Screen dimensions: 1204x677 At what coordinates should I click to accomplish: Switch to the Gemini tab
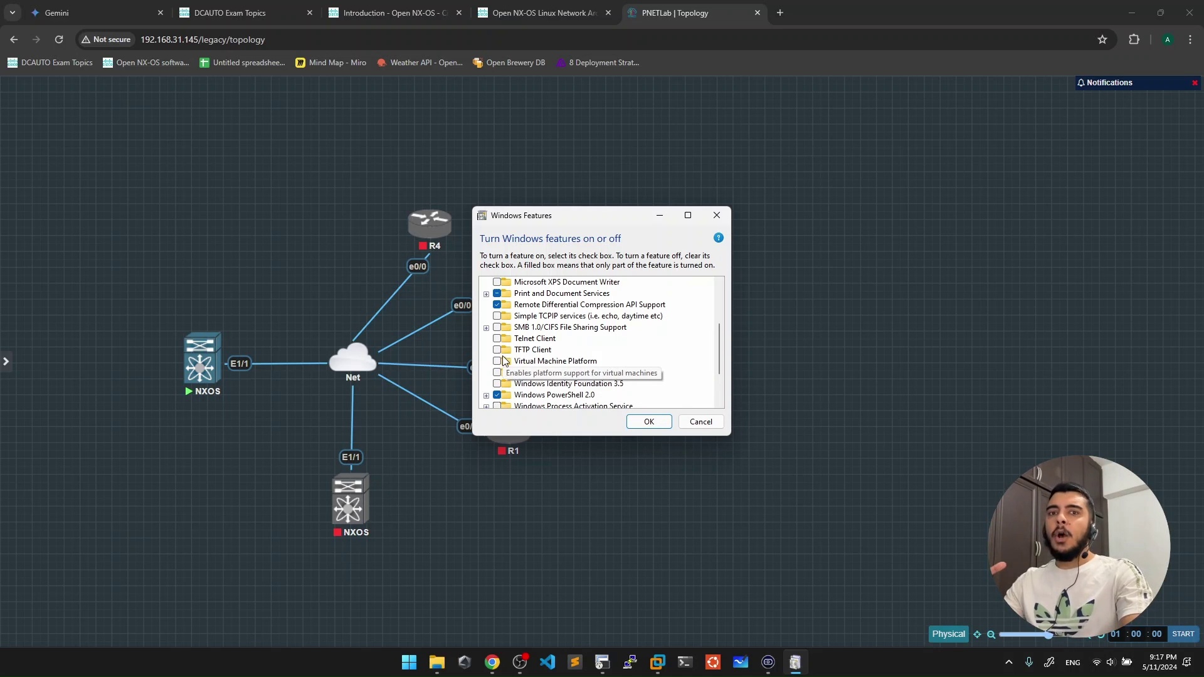97,13
